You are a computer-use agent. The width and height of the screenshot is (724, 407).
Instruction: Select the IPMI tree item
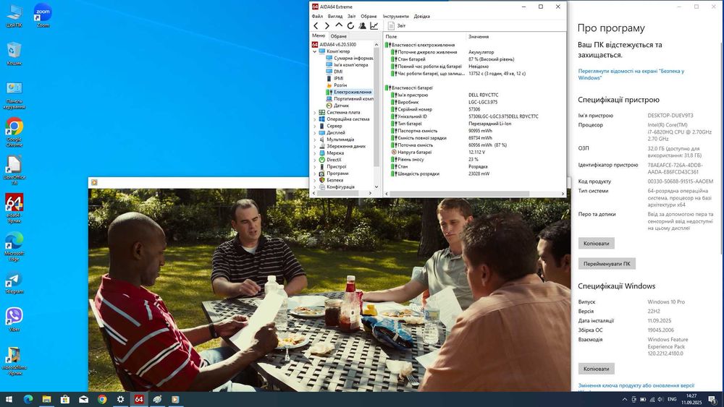[x=334, y=78]
